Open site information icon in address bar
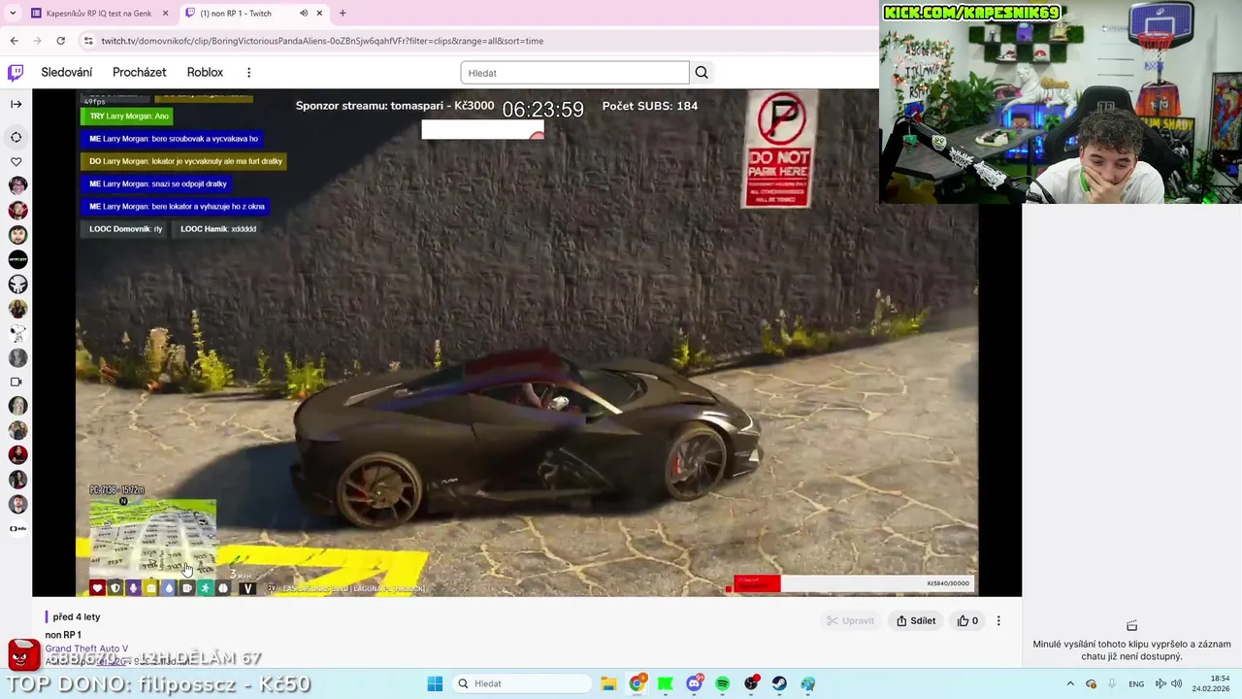 tap(88, 41)
